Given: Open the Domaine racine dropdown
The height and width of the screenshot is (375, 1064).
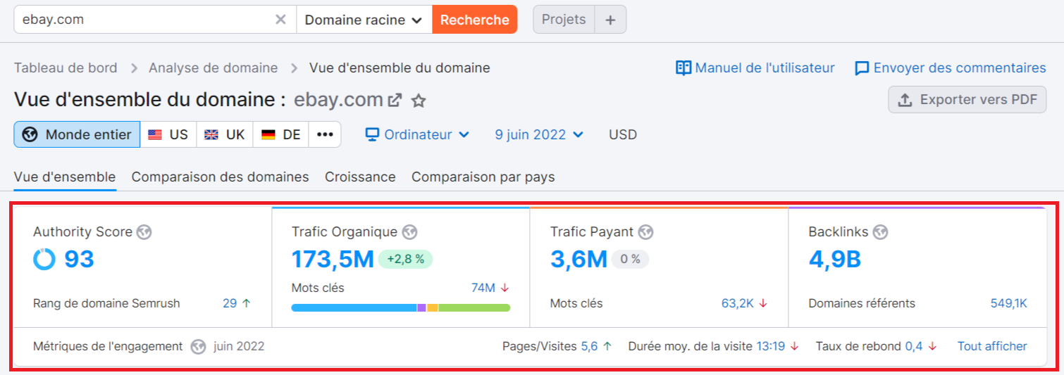Looking at the screenshot, I should [364, 20].
